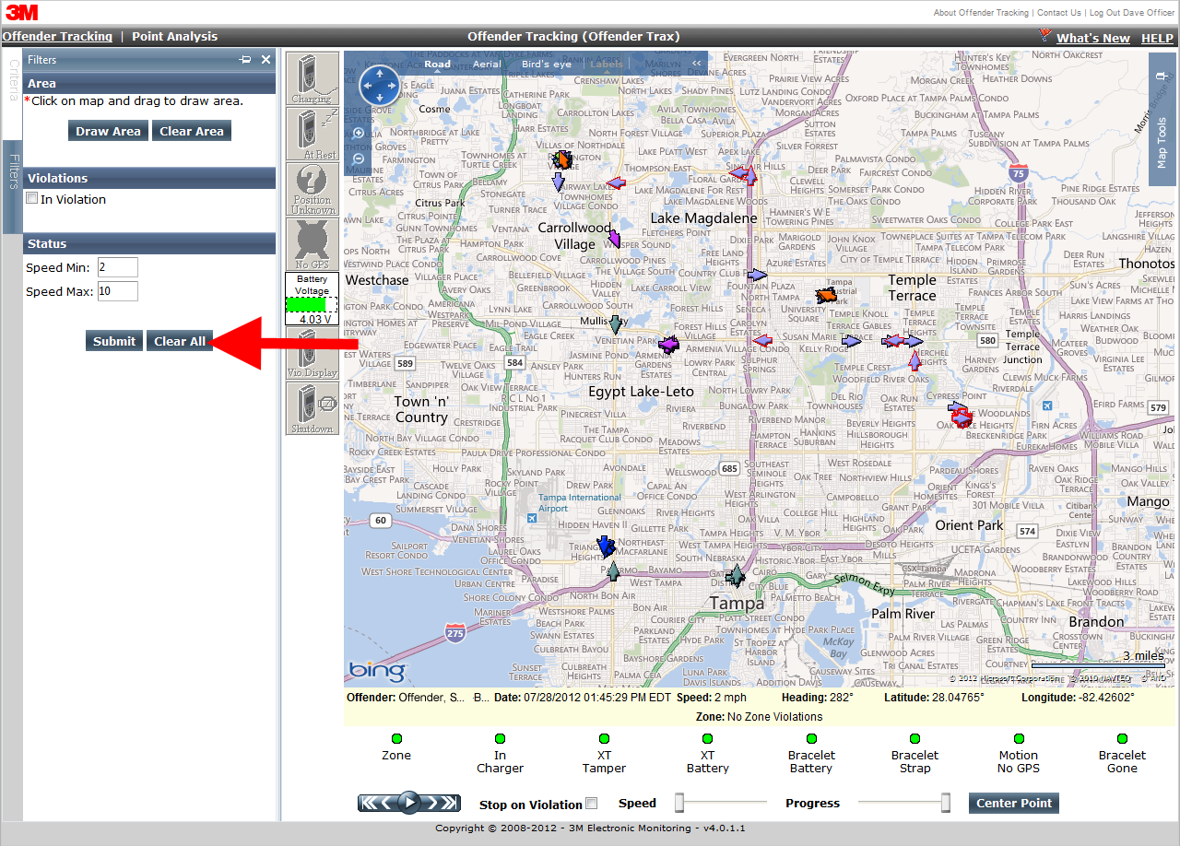Click the purple marker near Egypt Lake-Leto
The width and height of the screenshot is (1180, 846).
[669, 345]
